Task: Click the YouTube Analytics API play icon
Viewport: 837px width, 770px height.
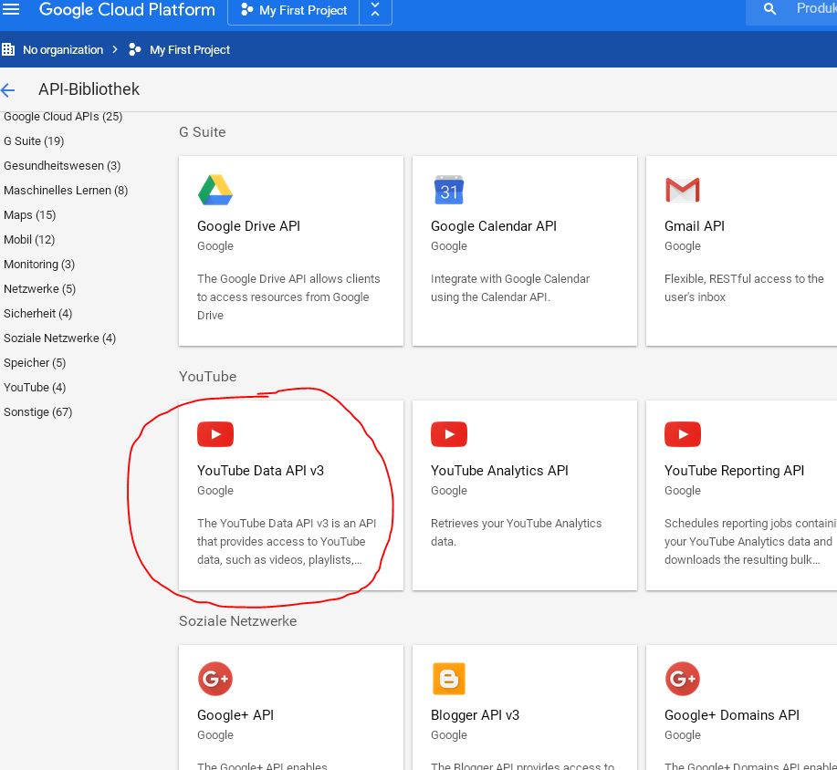Action: click(449, 434)
